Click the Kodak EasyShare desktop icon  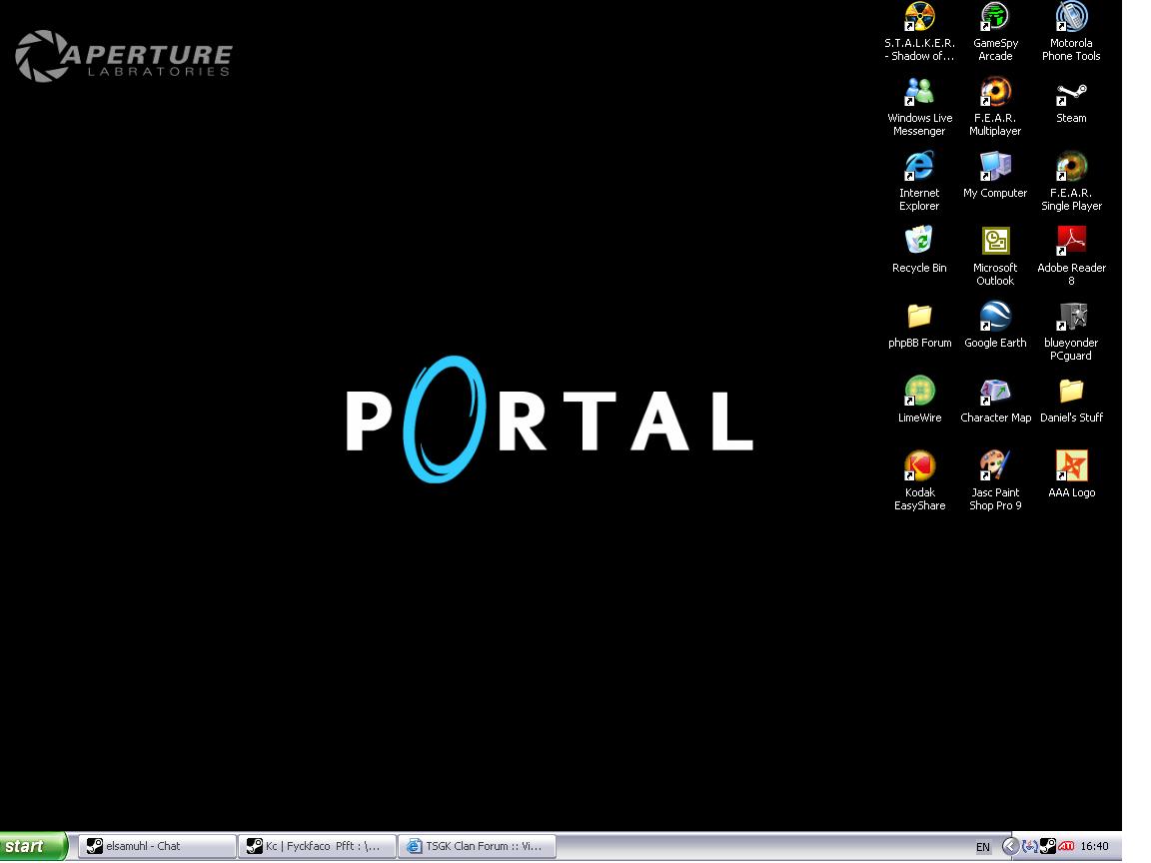[919, 466]
